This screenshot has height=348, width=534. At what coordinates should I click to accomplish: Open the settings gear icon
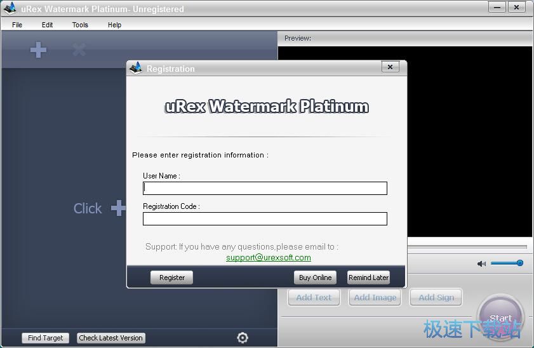click(242, 338)
